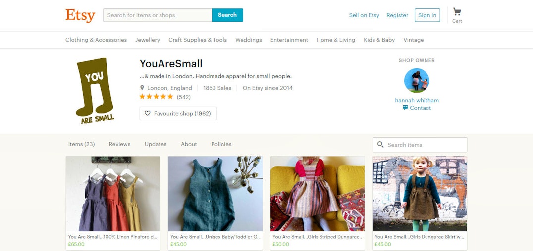Click the YouAreSmall shop logo
The height and width of the screenshot is (251, 533).
coord(95,91)
